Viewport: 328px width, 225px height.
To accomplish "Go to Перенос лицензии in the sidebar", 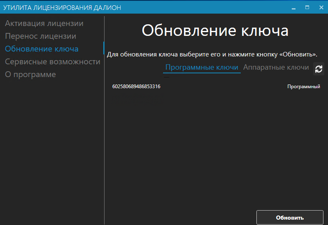I will [x=41, y=36].
